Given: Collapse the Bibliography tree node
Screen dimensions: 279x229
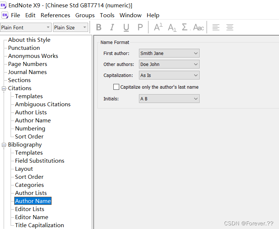Looking at the screenshot, I should (x=4, y=145).
